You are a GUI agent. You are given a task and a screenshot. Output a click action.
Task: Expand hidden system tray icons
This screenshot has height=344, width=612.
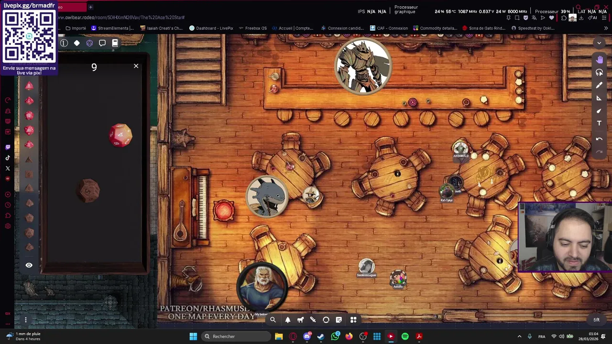[520, 336]
